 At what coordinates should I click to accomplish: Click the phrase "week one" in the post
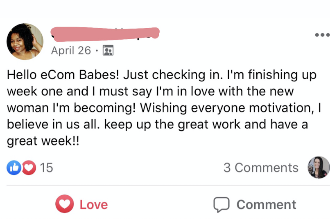(36, 92)
